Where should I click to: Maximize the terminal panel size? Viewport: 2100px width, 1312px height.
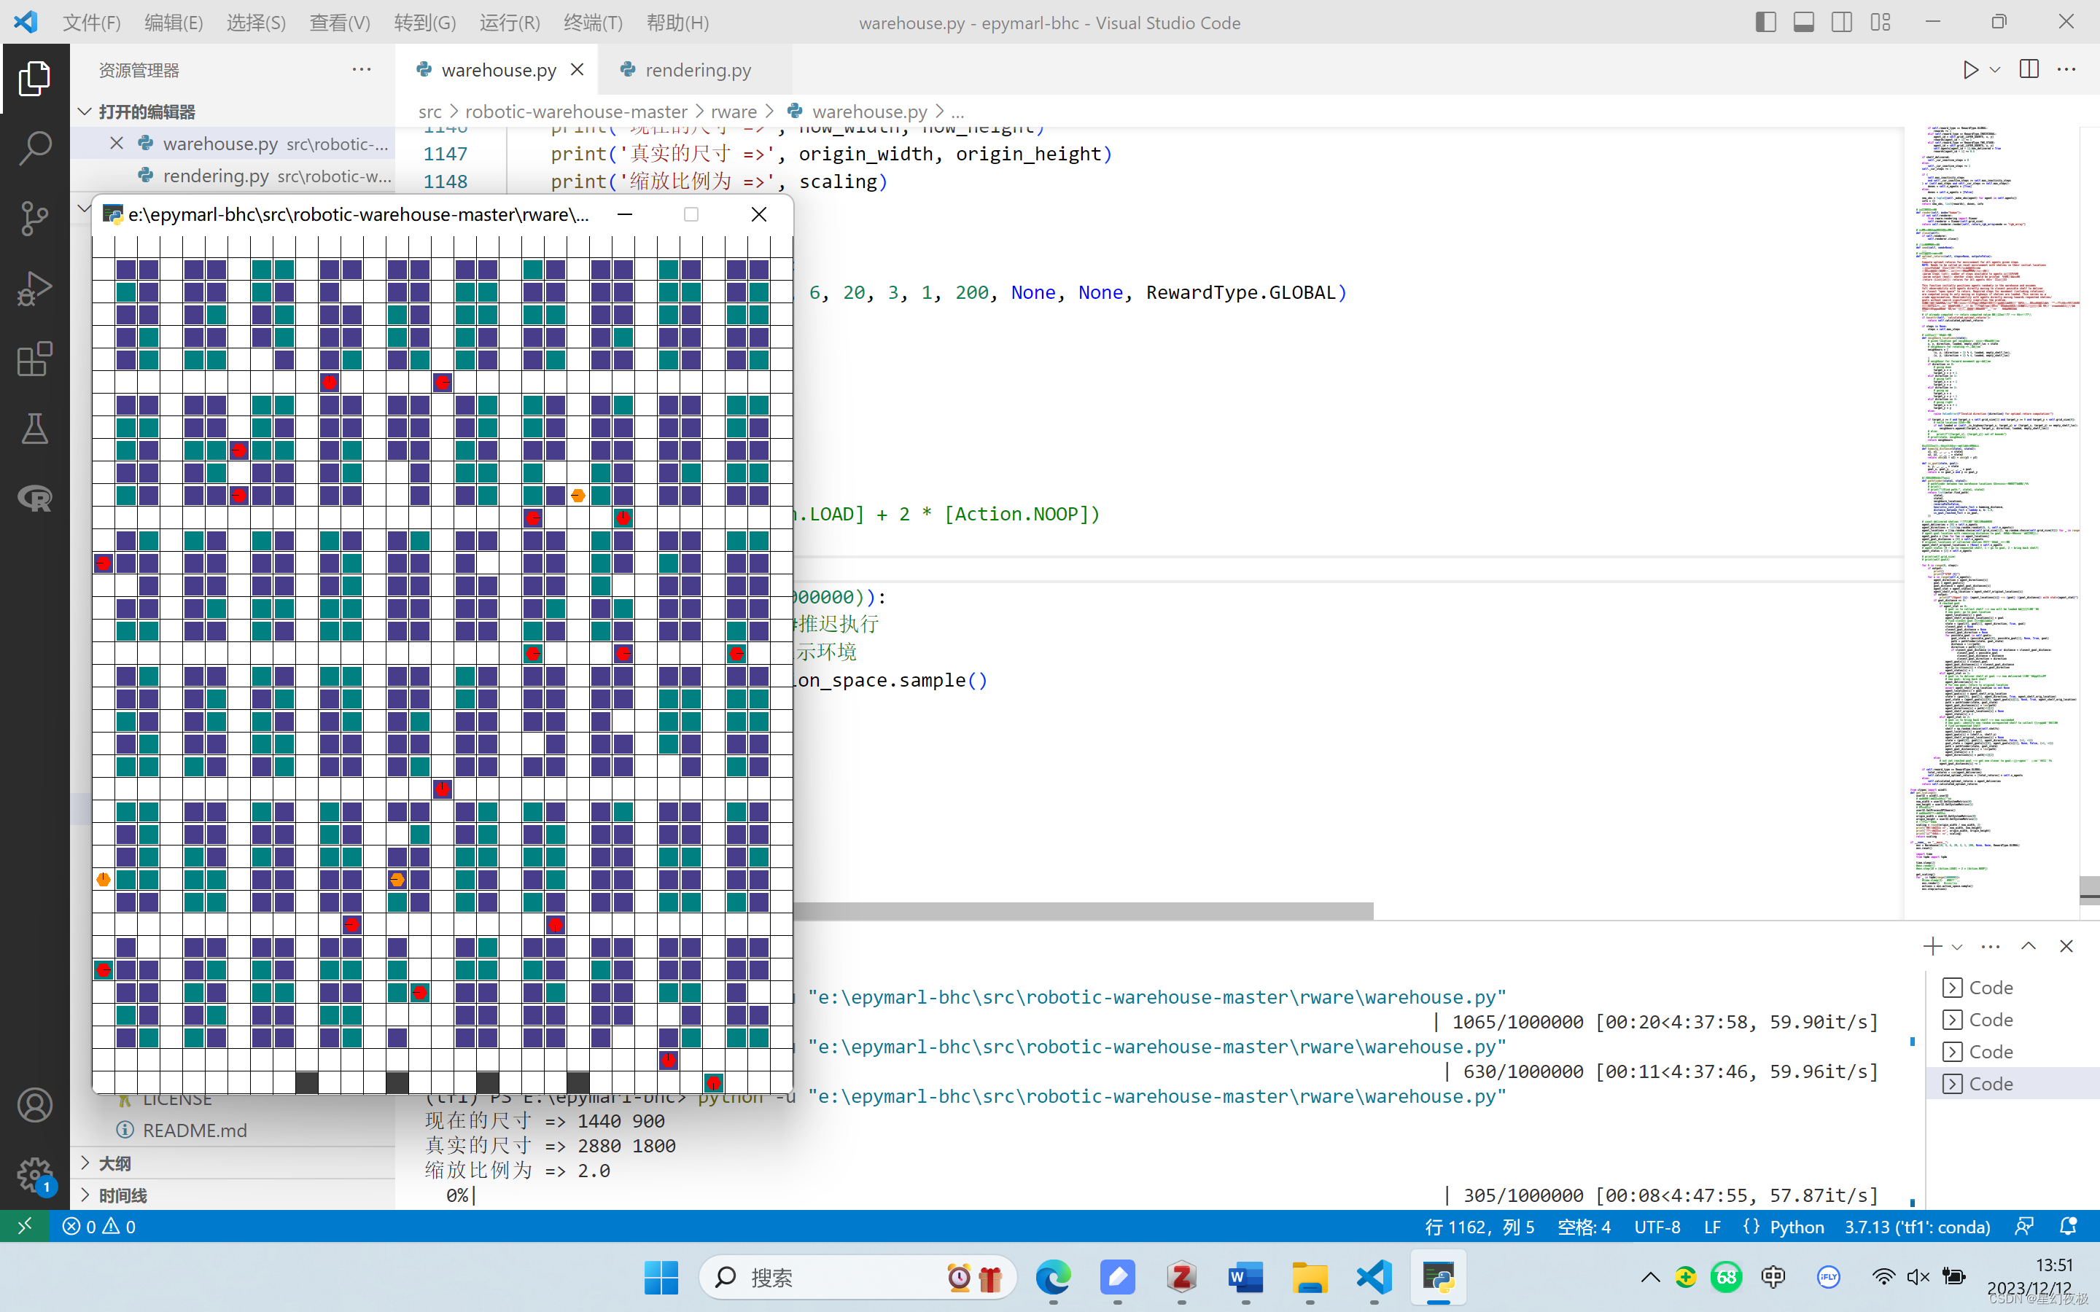click(2028, 946)
